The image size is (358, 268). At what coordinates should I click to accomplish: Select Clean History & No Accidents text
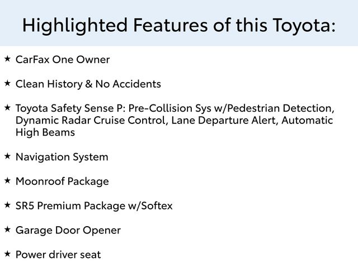(88, 84)
